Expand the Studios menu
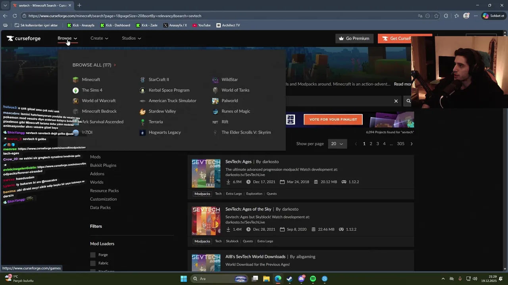This screenshot has width=508, height=285. coord(131,38)
